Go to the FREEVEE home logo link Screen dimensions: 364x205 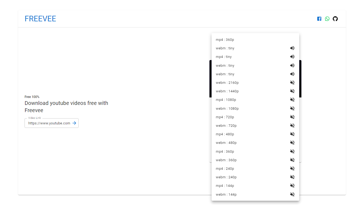[40, 19]
